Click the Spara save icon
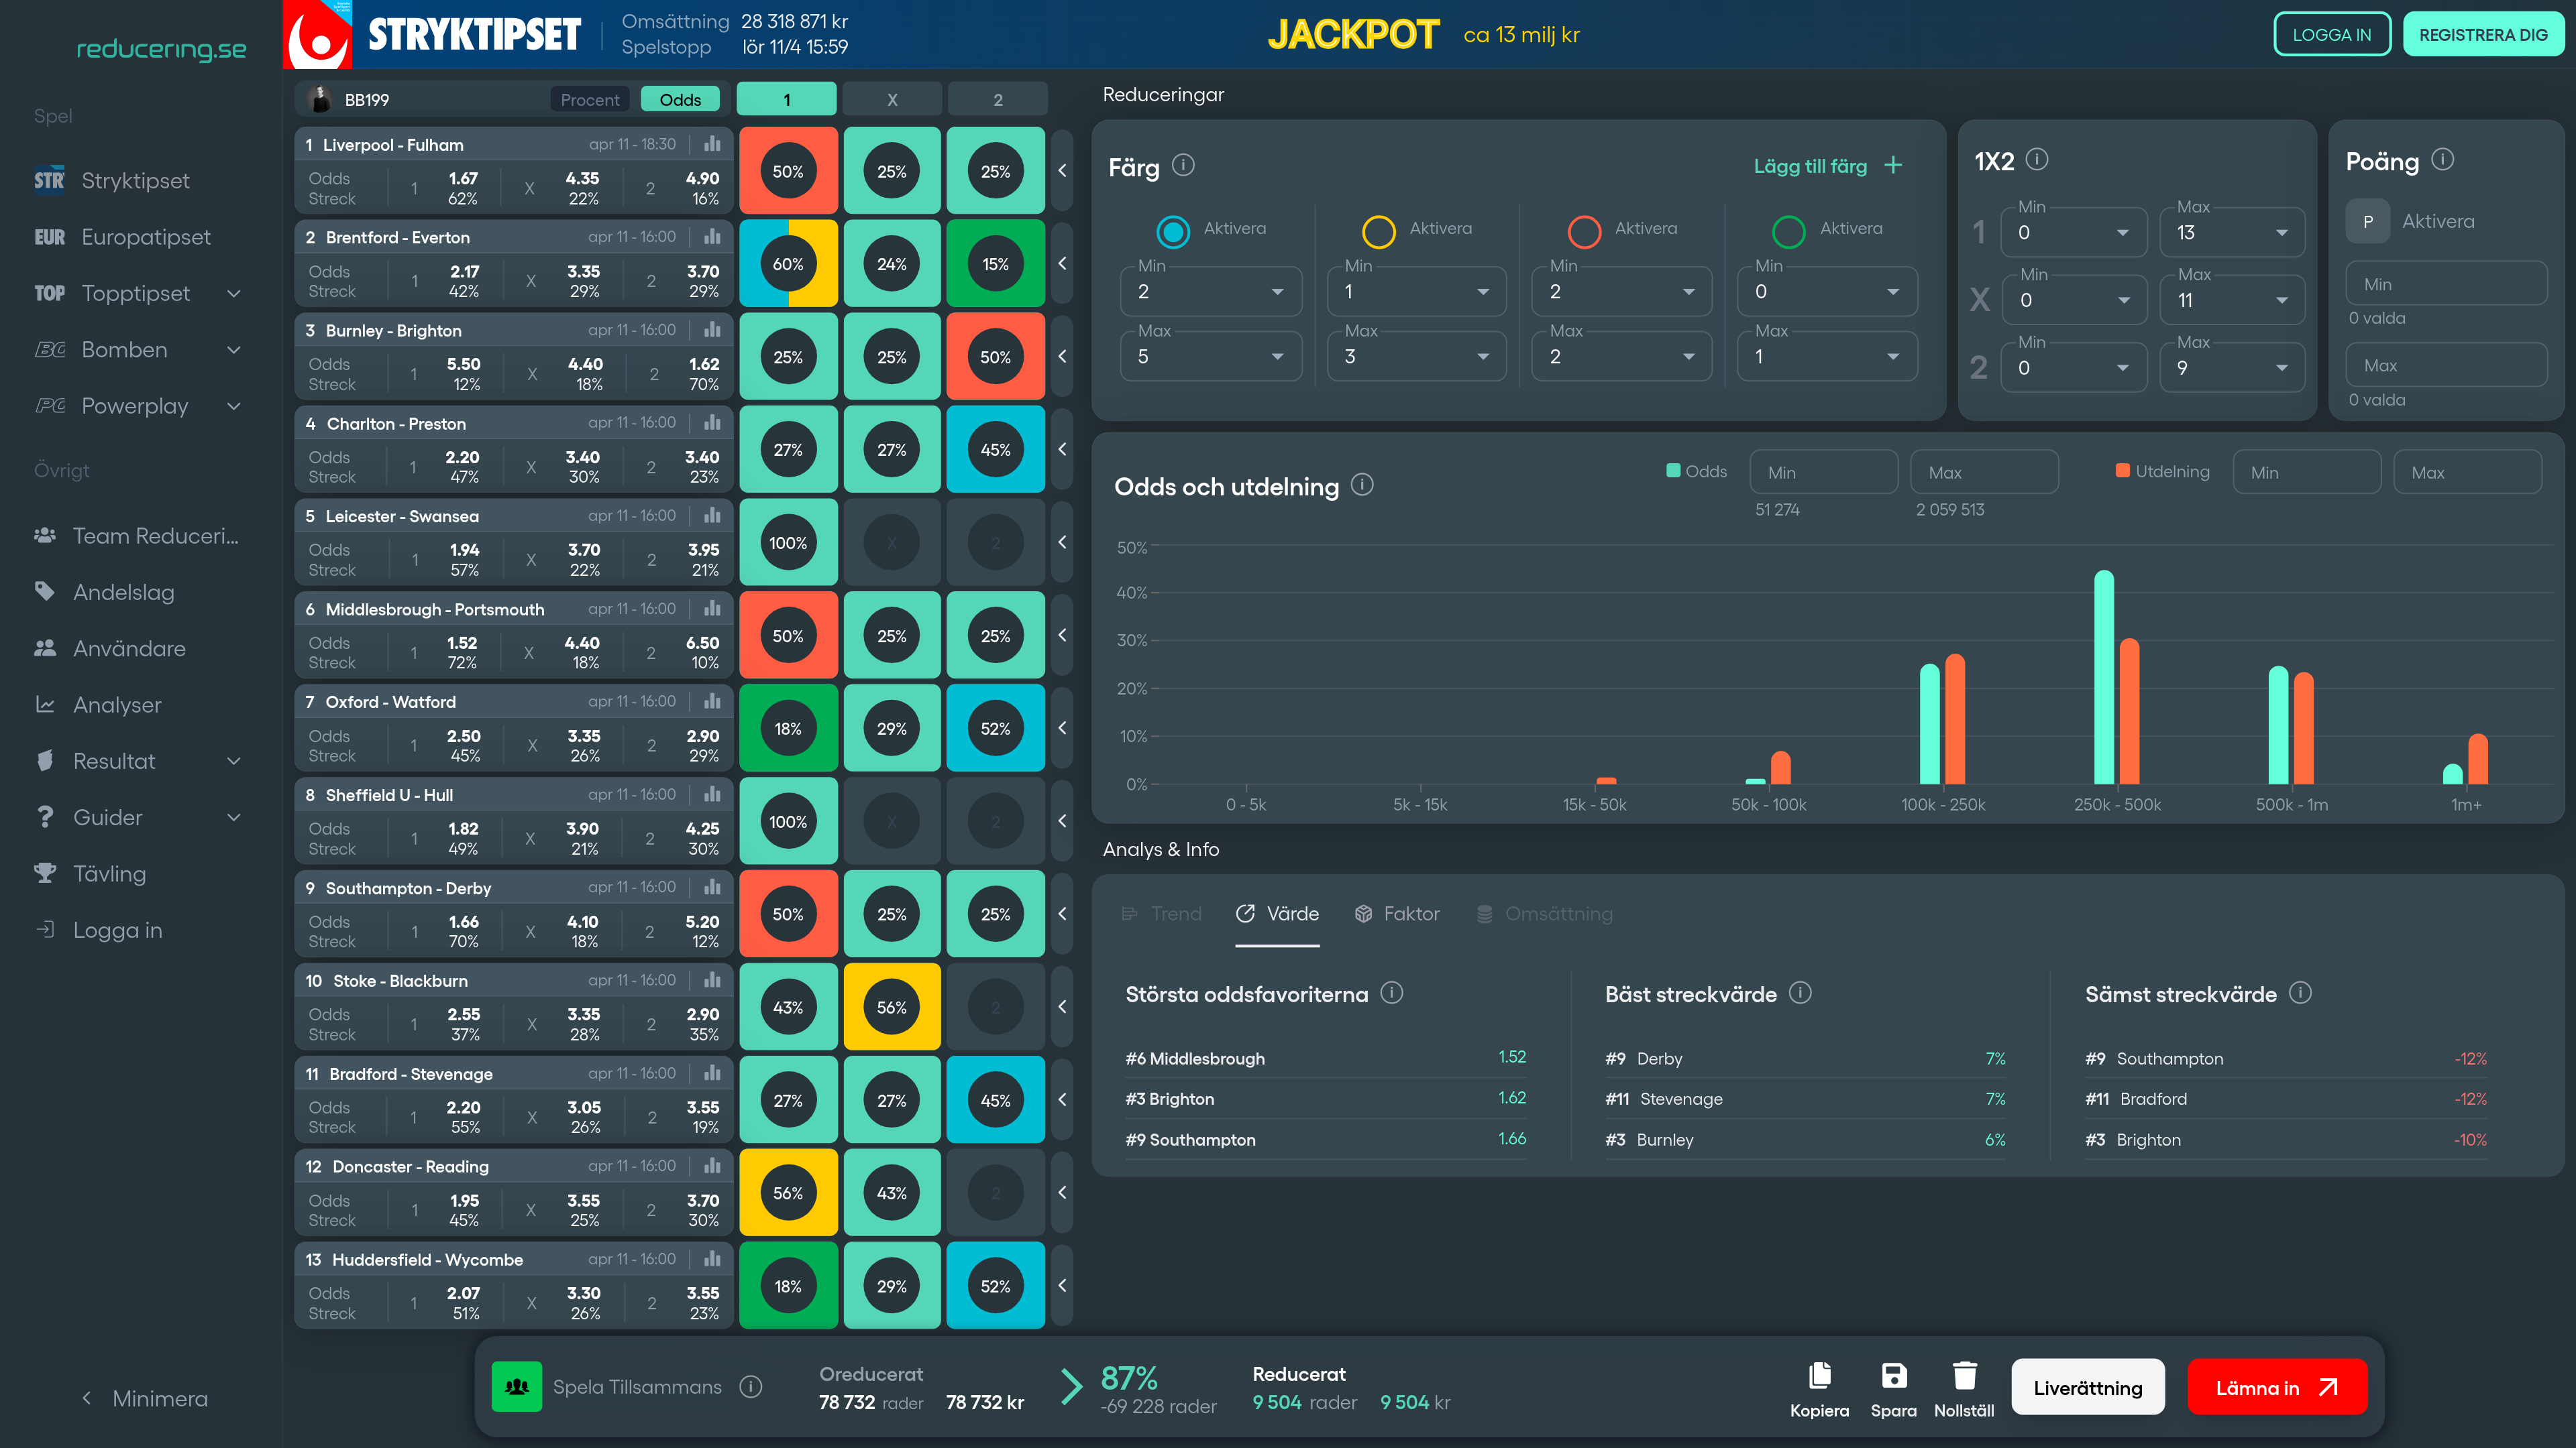 pyautogui.click(x=1893, y=1375)
